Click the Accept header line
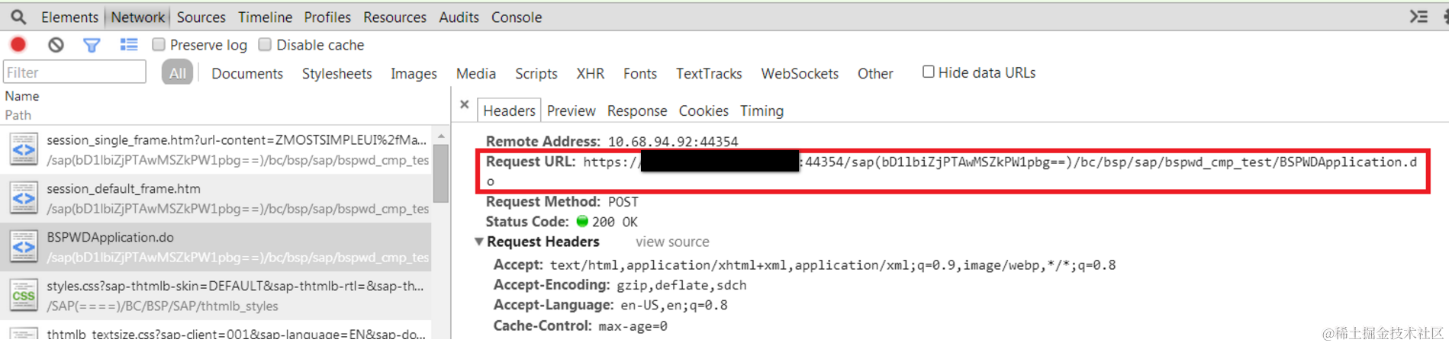This screenshot has width=1449, height=346. [804, 265]
